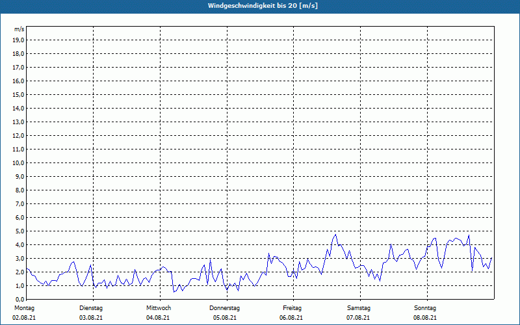The height and width of the screenshot is (325, 520).
Task: Select the date 03.08.21
Action: (91, 318)
